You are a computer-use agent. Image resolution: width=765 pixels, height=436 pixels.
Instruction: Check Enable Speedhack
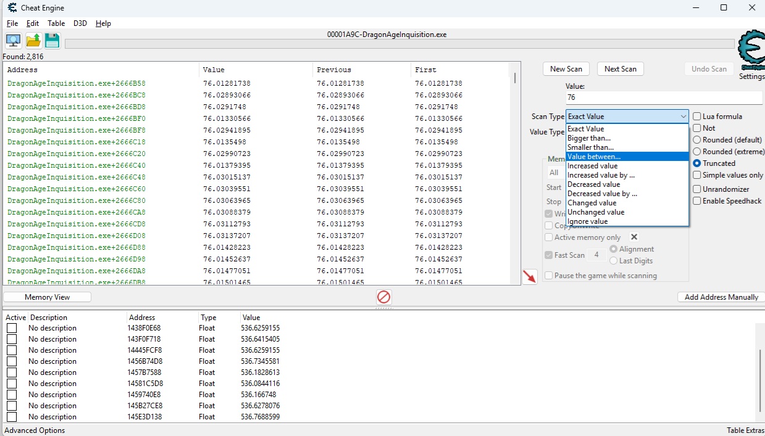[697, 201]
